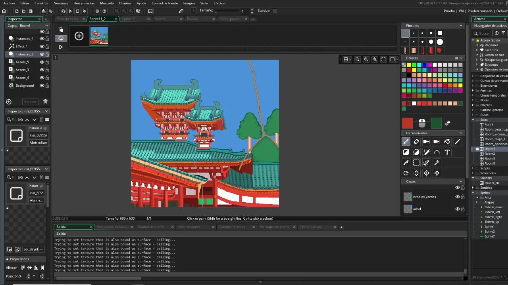Select the Fill bucket tool
508x285 pixels.
[447, 142]
